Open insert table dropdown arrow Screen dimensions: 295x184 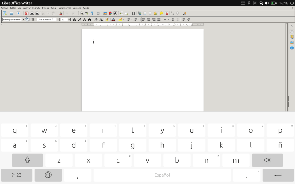(x=101, y=13)
